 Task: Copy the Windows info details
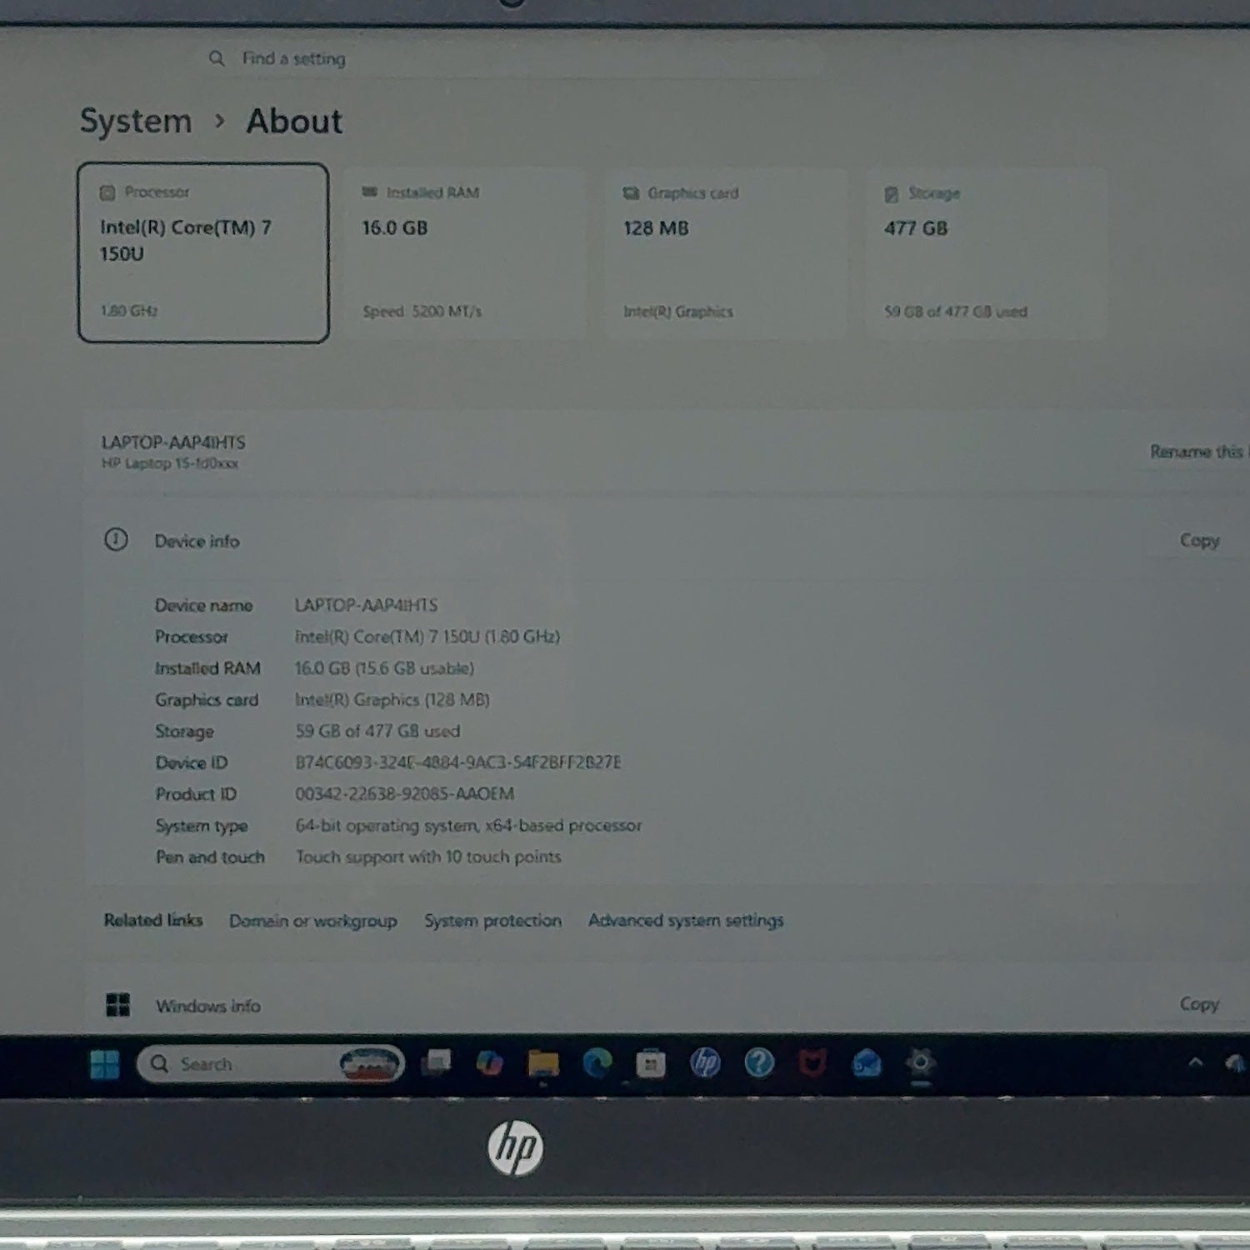tap(1199, 1004)
